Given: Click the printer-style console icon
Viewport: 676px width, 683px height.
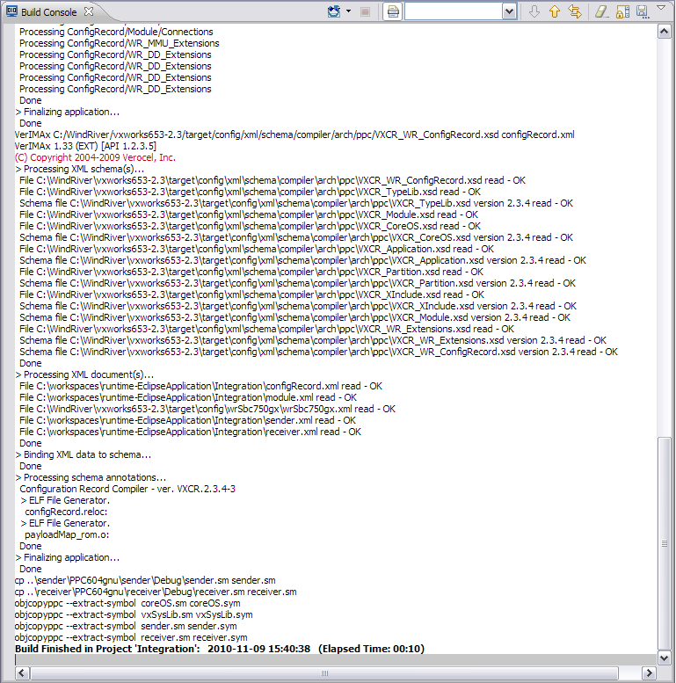Looking at the screenshot, I should 392,11.
